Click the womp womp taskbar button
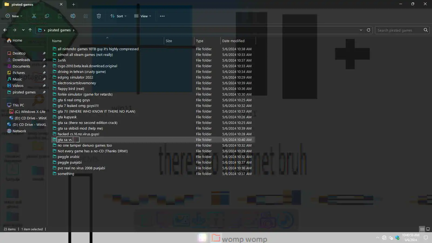Viewport: 432px width, 243px height. point(239,238)
